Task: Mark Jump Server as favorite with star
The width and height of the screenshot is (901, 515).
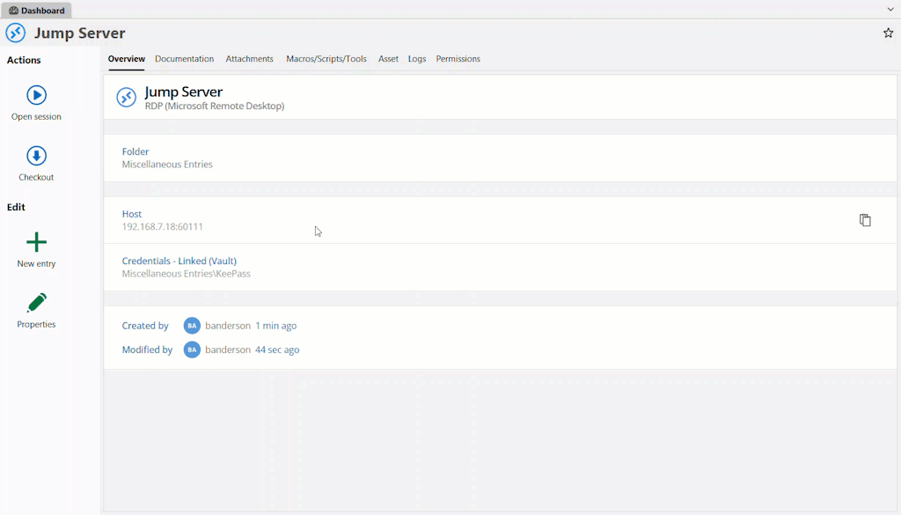Action: (x=888, y=33)
